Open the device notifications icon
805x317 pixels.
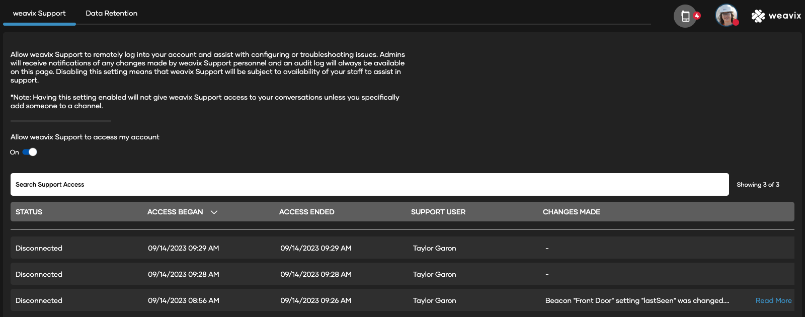685,16
